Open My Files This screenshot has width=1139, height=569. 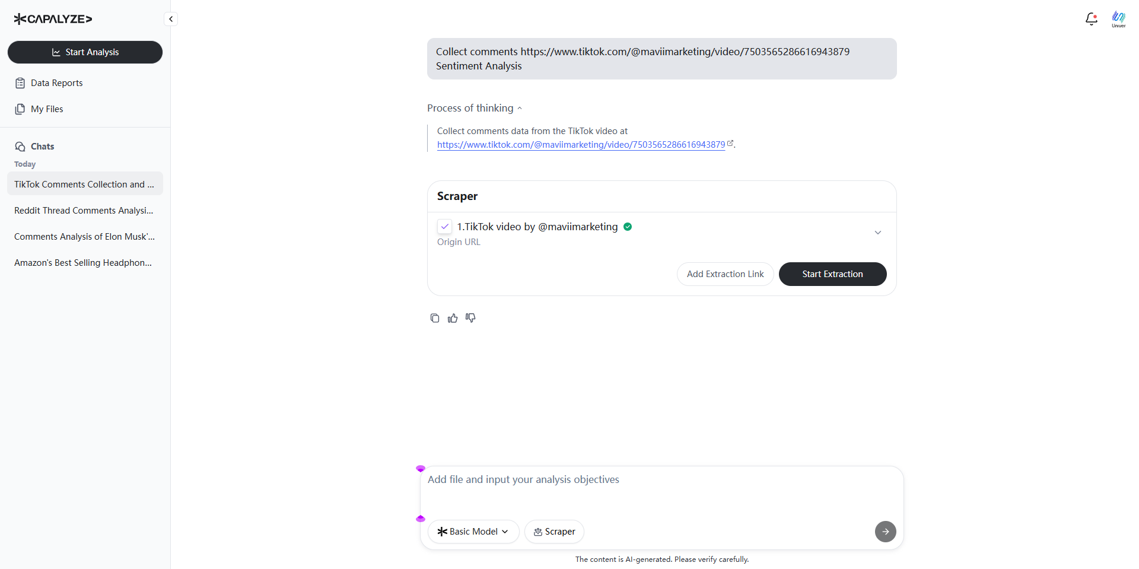pos(85,109)
